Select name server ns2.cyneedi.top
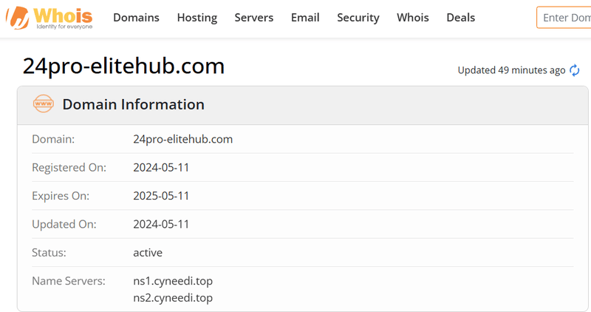The height and width of the screenshot is (312, 591). [173, 298]
